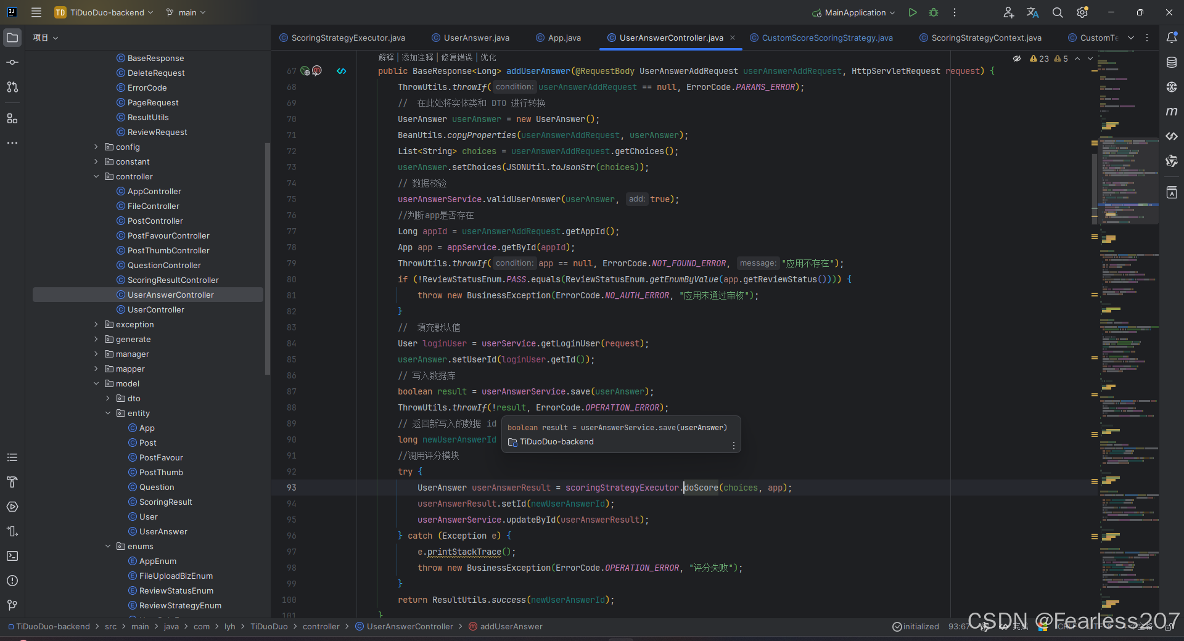Open the quick documentation popup options
Screen dimensions: 1184x641
734,446
